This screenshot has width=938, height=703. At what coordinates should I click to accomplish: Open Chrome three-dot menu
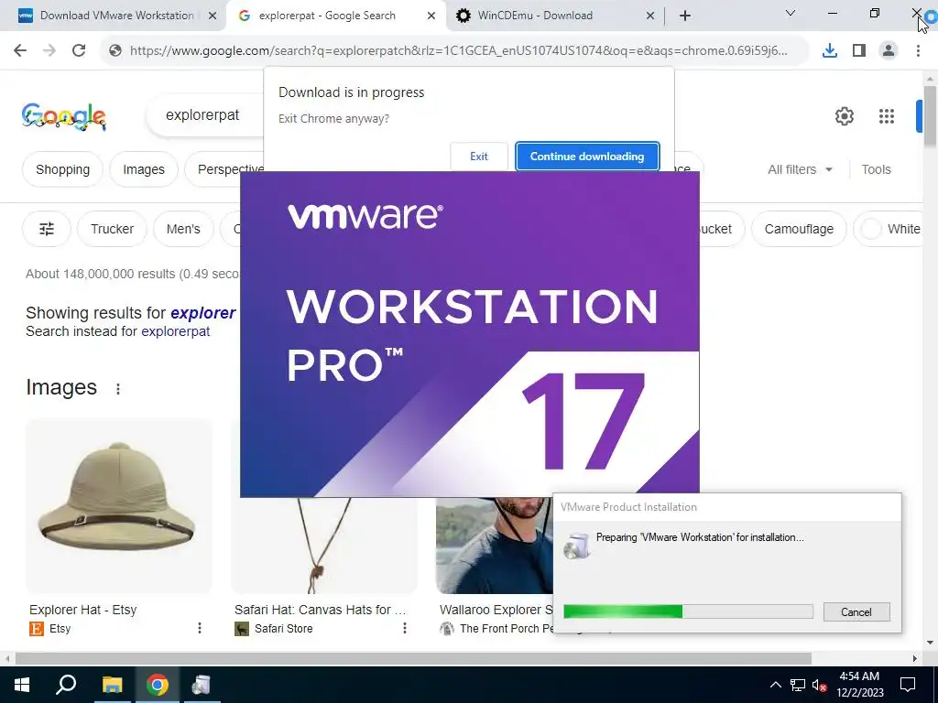pyautogui.click(x=918, y=50)
